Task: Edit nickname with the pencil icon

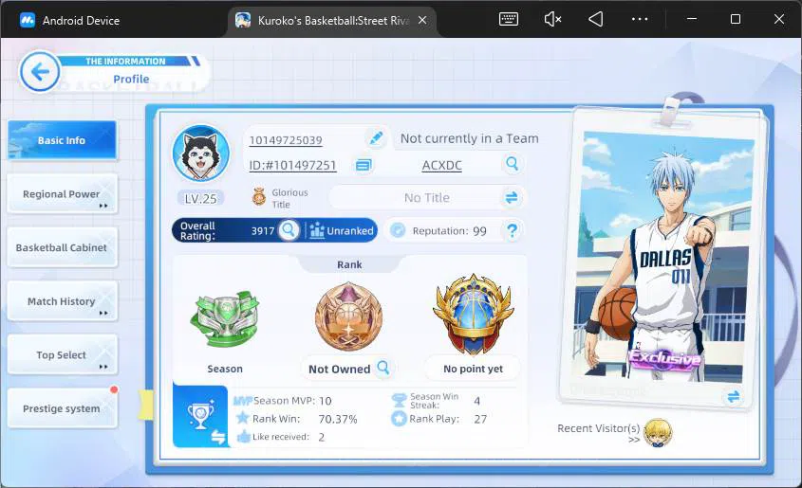Action: pyautogui.click(x=377, y=138)
